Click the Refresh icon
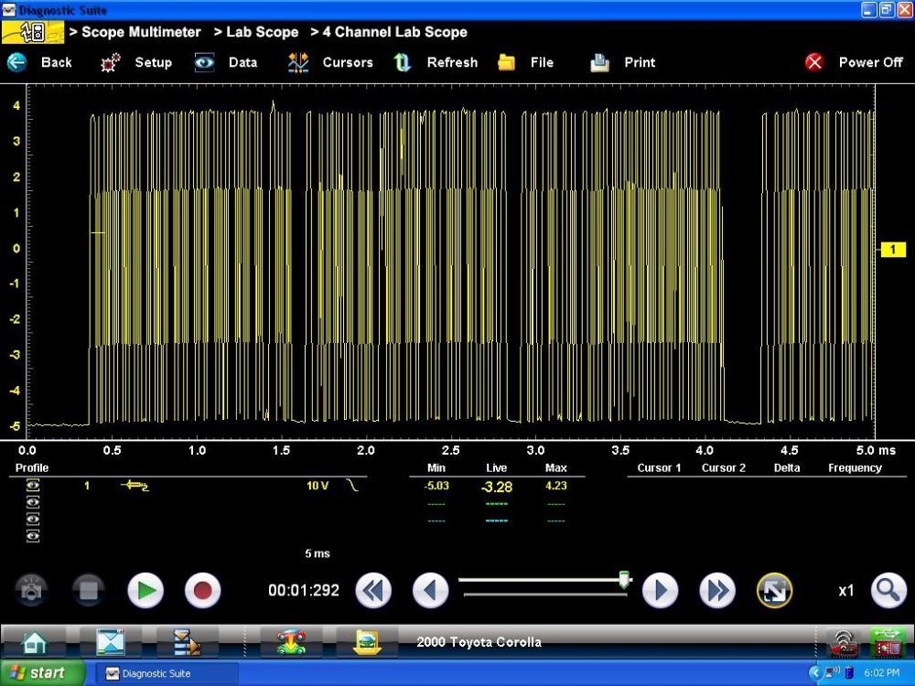 click(x=403, y=63)
